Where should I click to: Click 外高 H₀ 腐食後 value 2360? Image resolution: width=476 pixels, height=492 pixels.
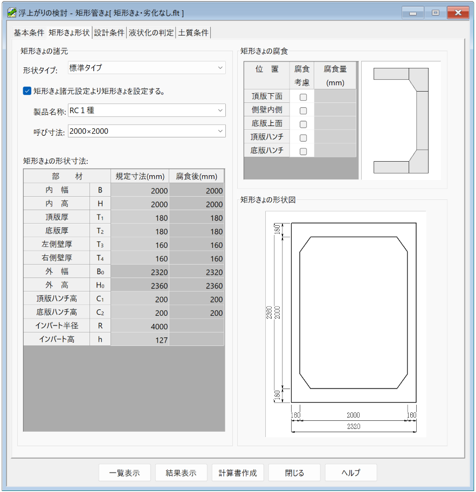197,285
